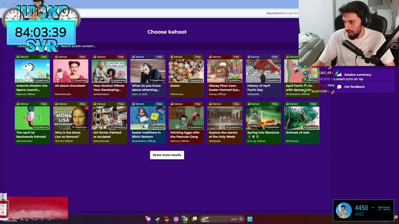Open Painting Eggs with the Peanuts Gang kahoot
This screenshot has height=224, width=399.
point(186,123)
